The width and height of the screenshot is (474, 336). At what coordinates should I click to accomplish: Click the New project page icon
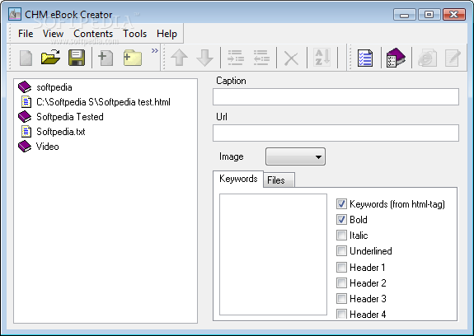[26, 58]
